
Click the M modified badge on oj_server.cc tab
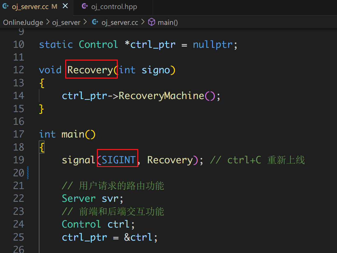(x=54, y=7)
